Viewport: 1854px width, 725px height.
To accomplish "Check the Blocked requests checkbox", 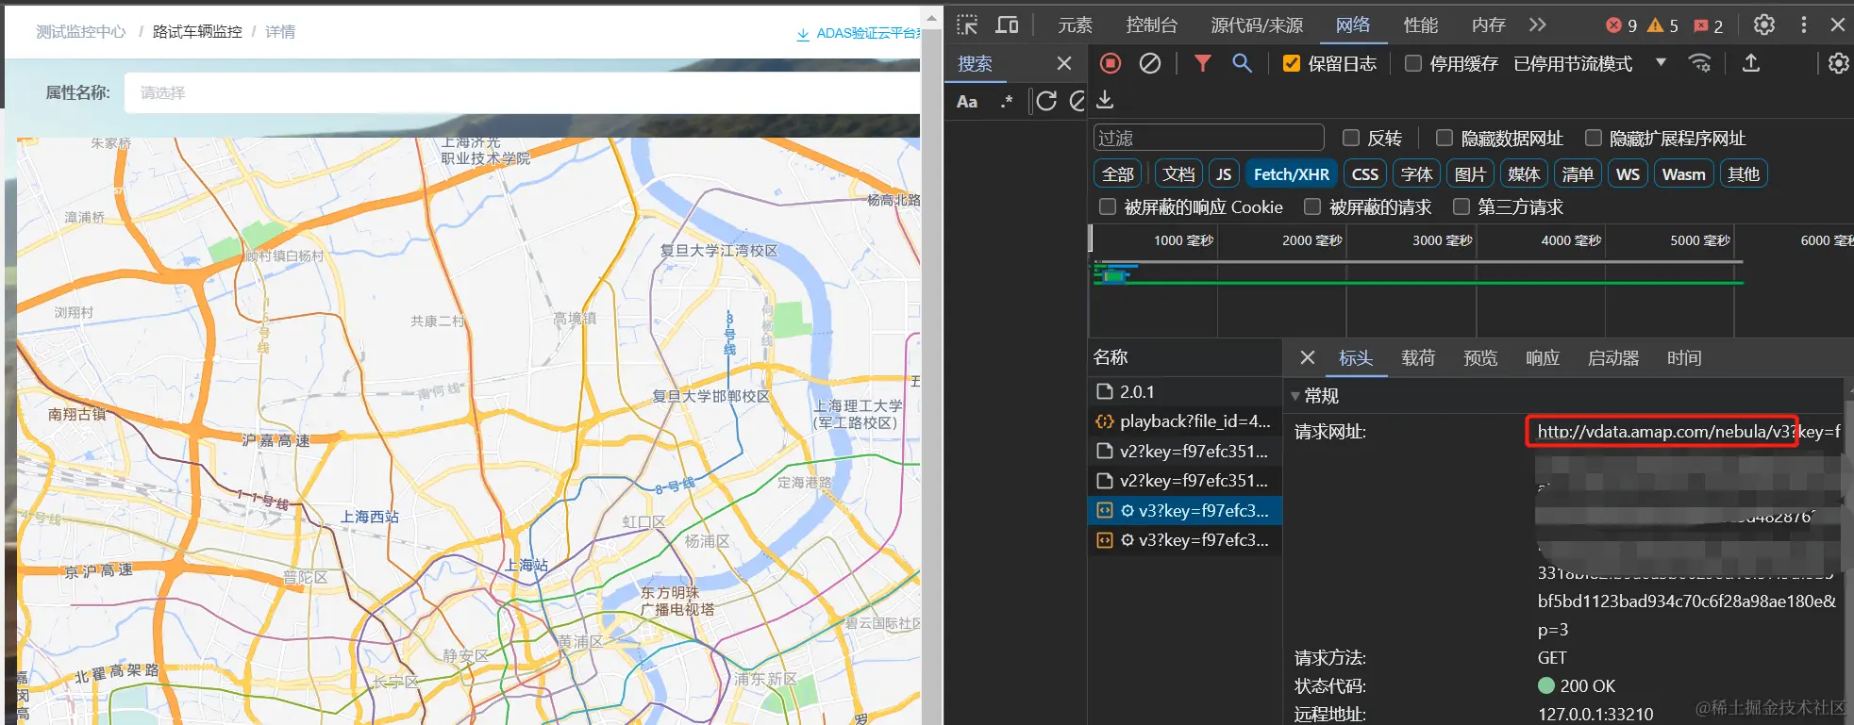I will point(1312,206).
